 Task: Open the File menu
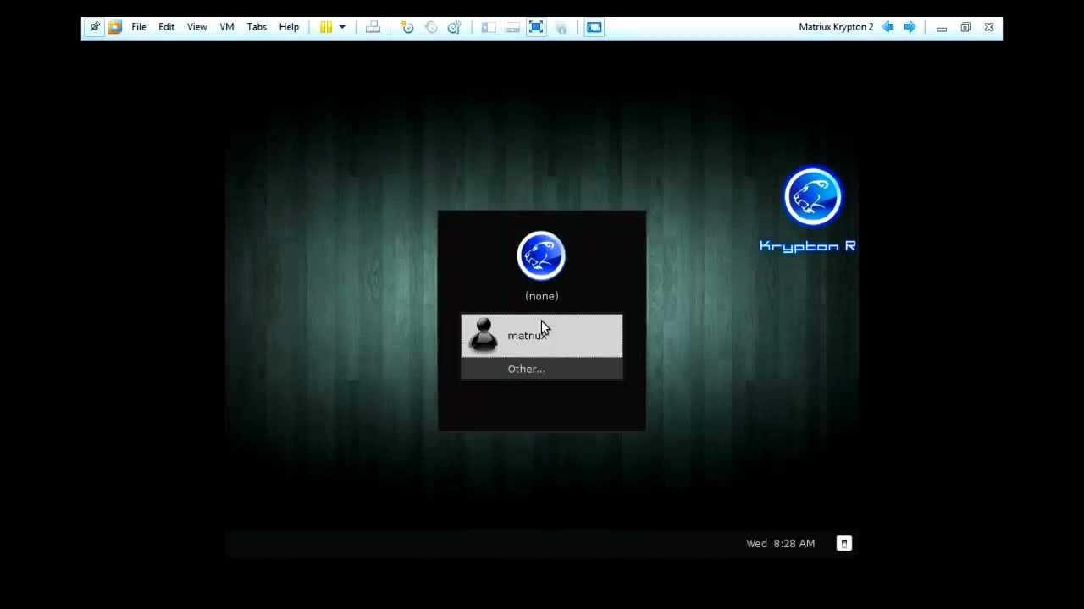pos(139,27)
